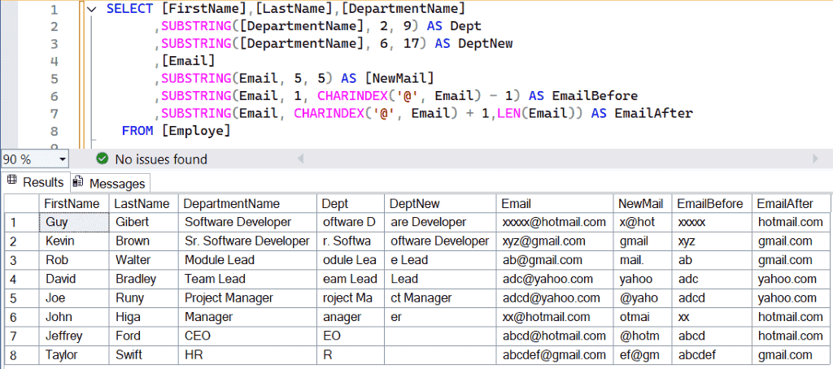Click the xxxxx@hotmail.com cell
The width and height of the screenshot is (833, 369).
click(555, 222)
